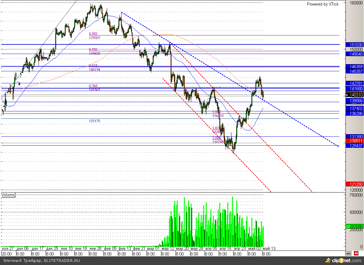364x265 pixels.
Task: Click the red scroll-to-end arrow icon
Action: click(x=356, y=253)
